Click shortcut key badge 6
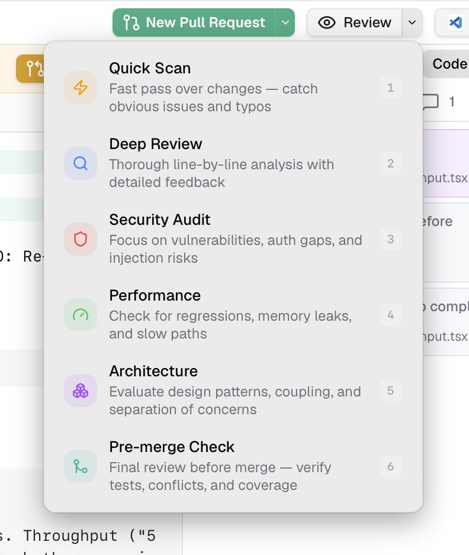Screen dimensions: 469x555 click(x=390, y=466)
